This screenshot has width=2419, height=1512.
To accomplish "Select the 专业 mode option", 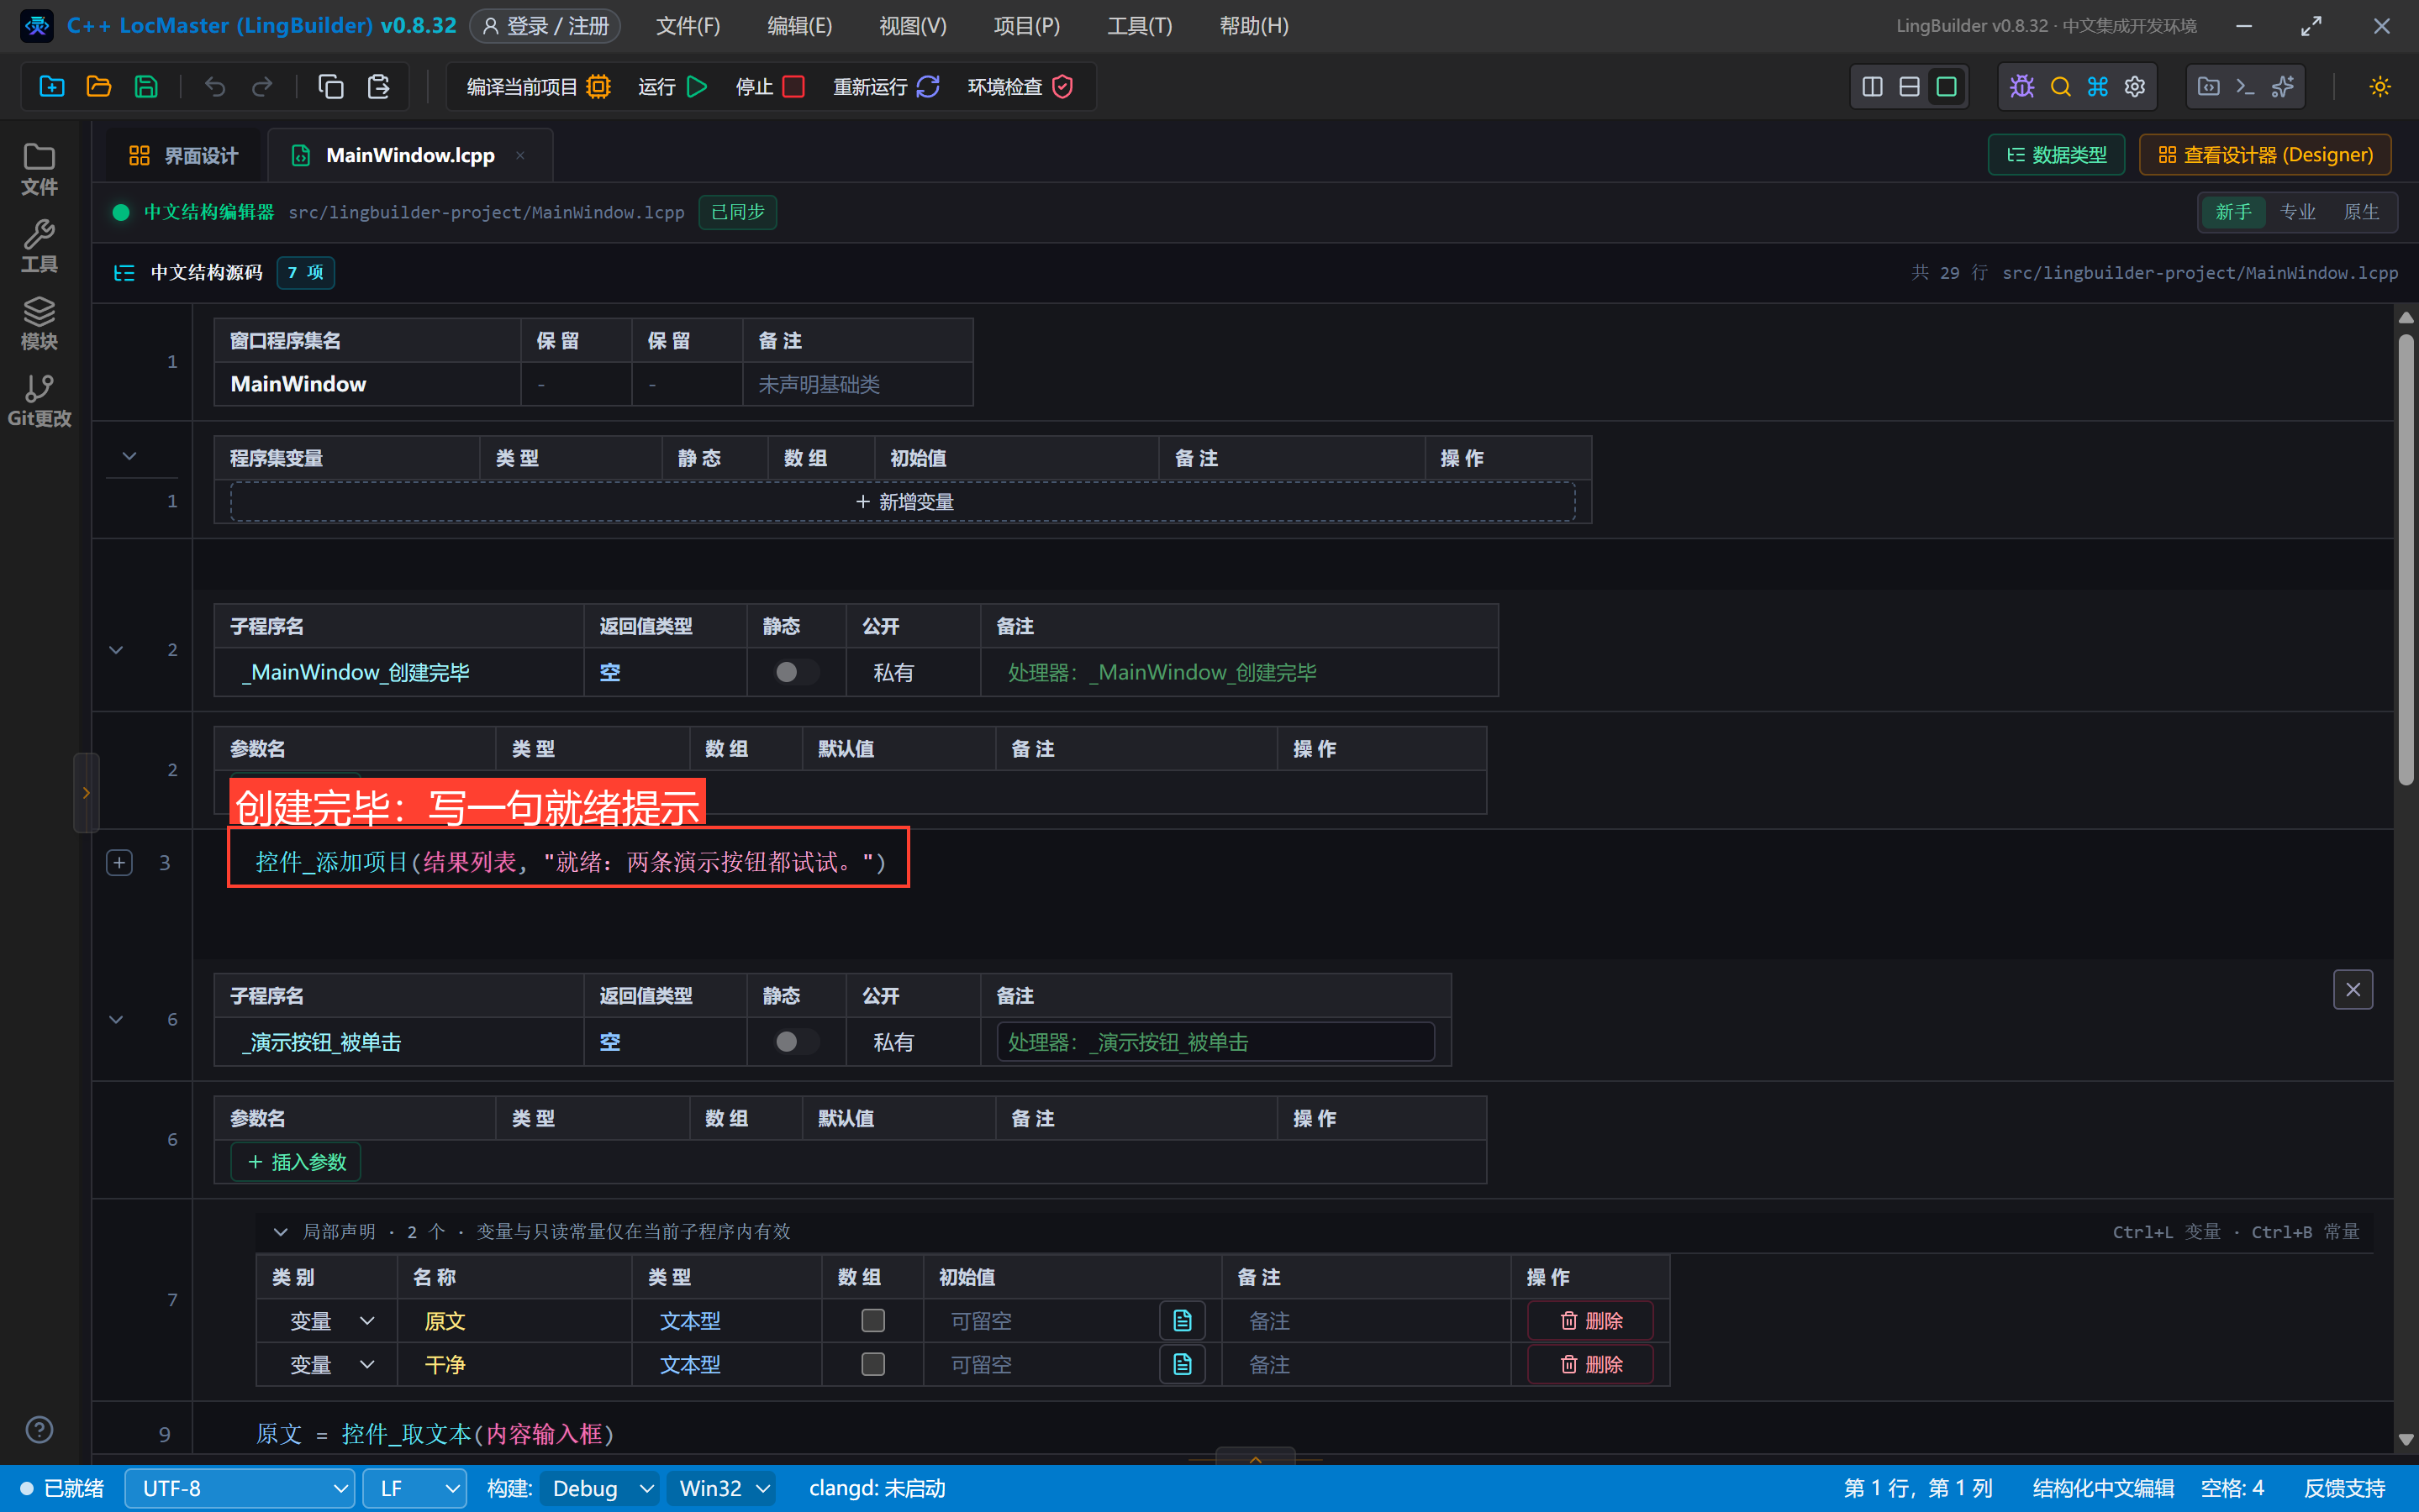I will 2297,212.
